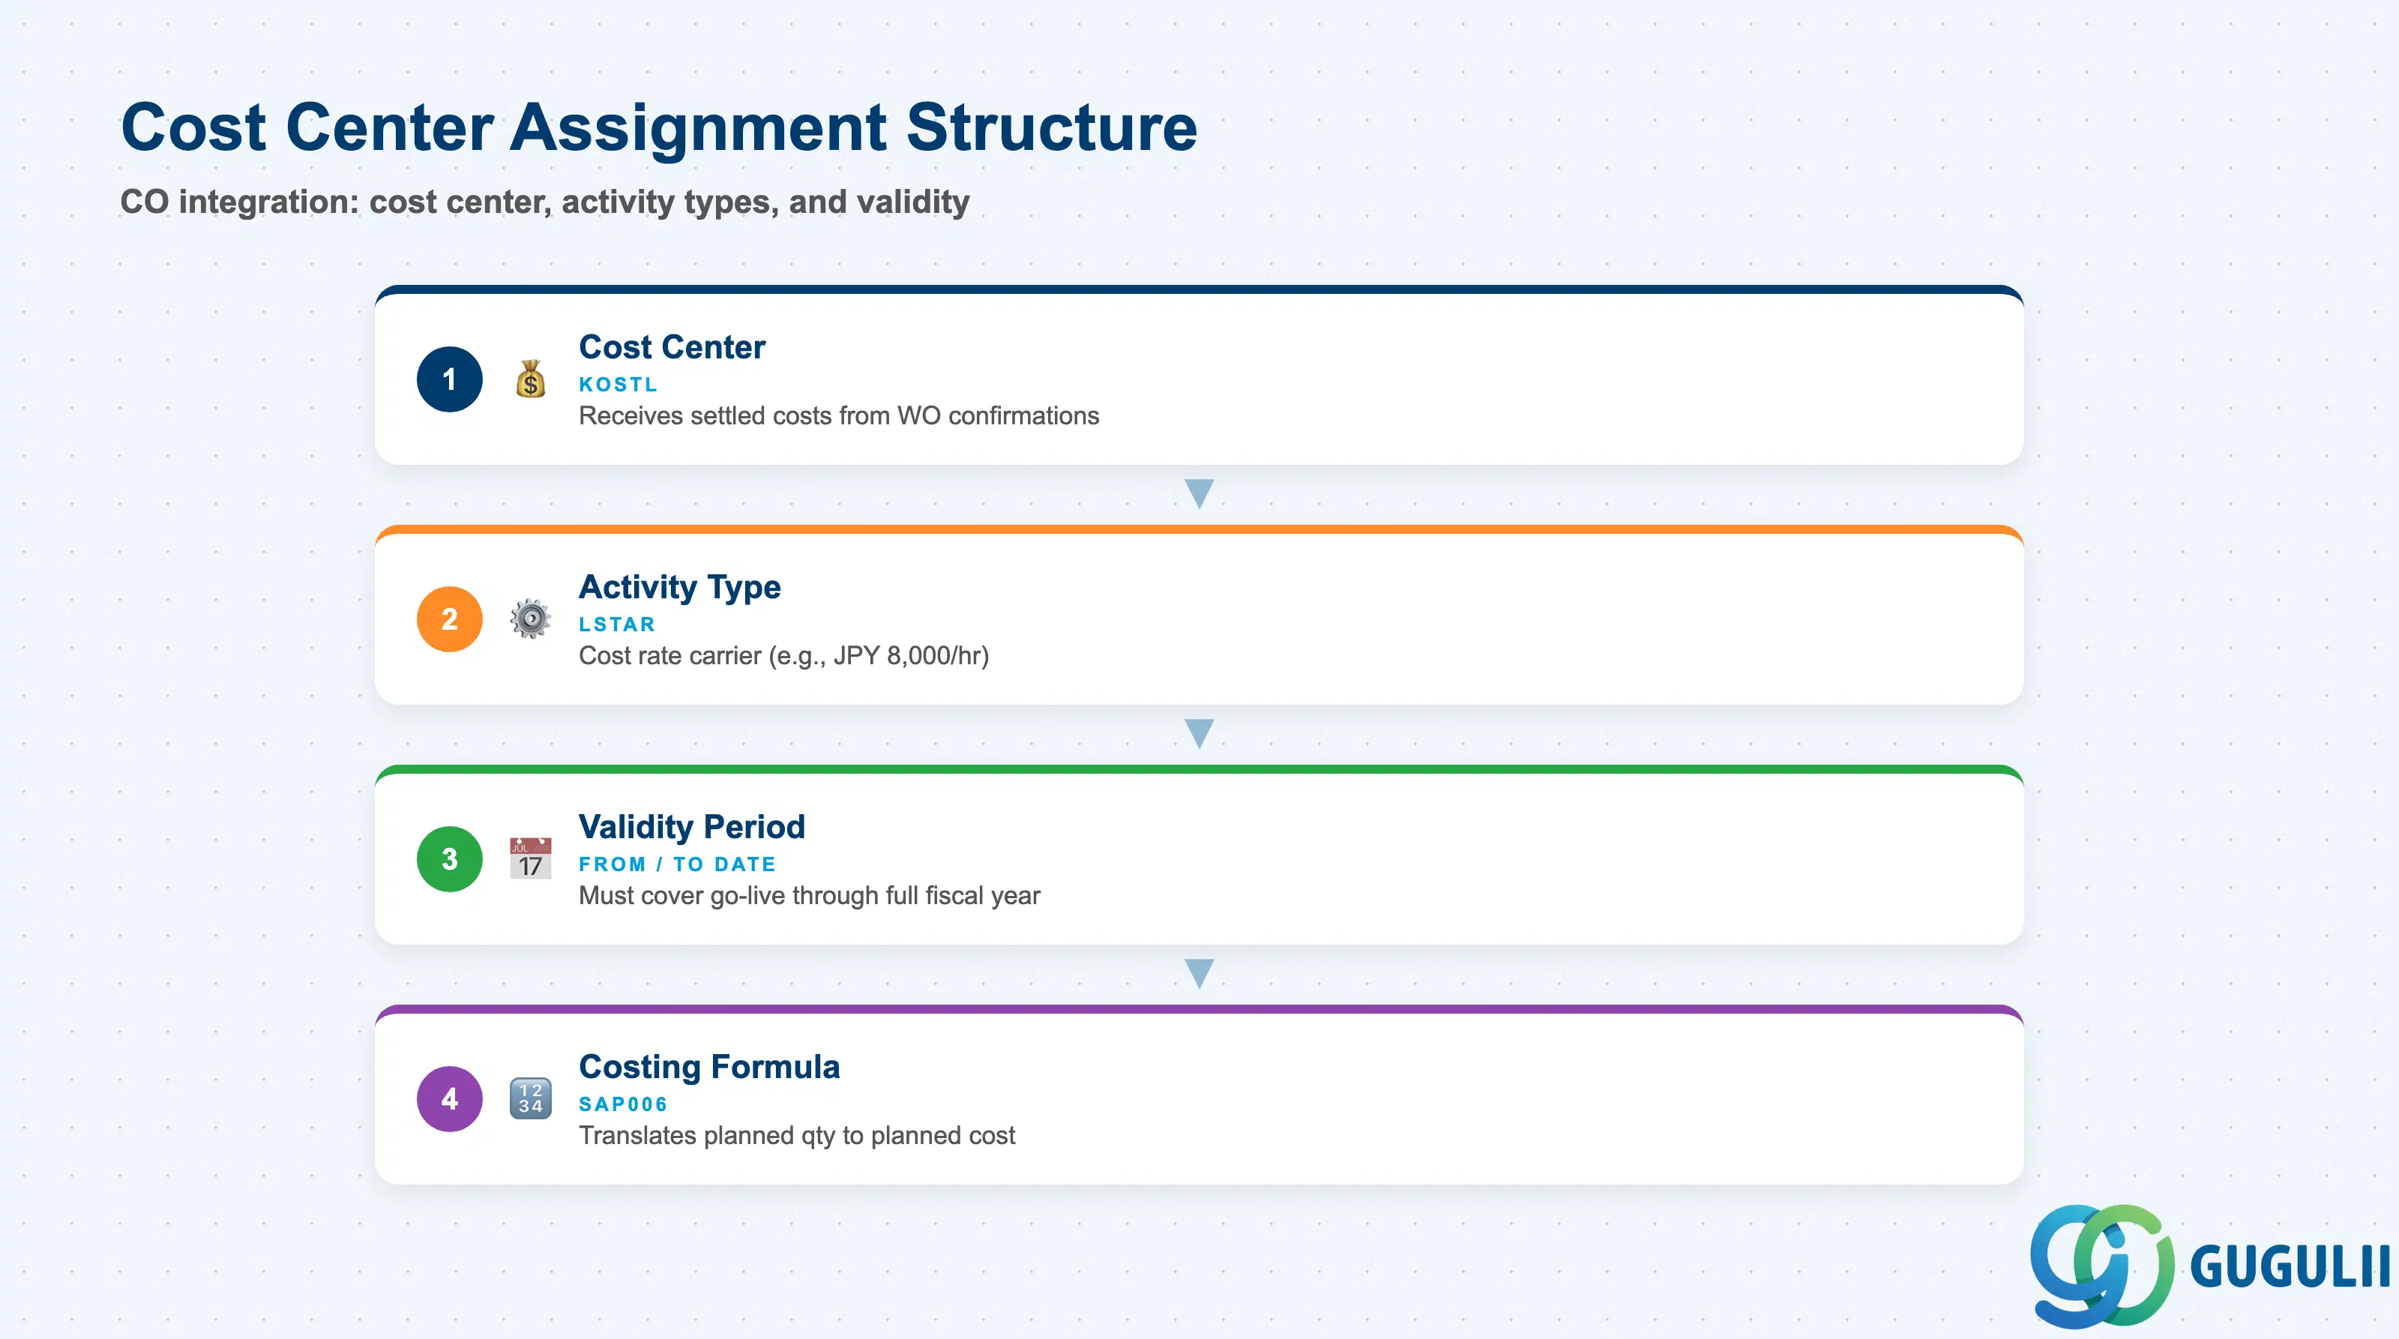Click arrow below Validity Period card
The height and width of the screenshot is (1339, 2399).
pyautogui.click(x=1199, y=974)
